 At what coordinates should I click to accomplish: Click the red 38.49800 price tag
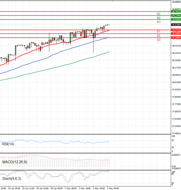[x=176, y=38]
